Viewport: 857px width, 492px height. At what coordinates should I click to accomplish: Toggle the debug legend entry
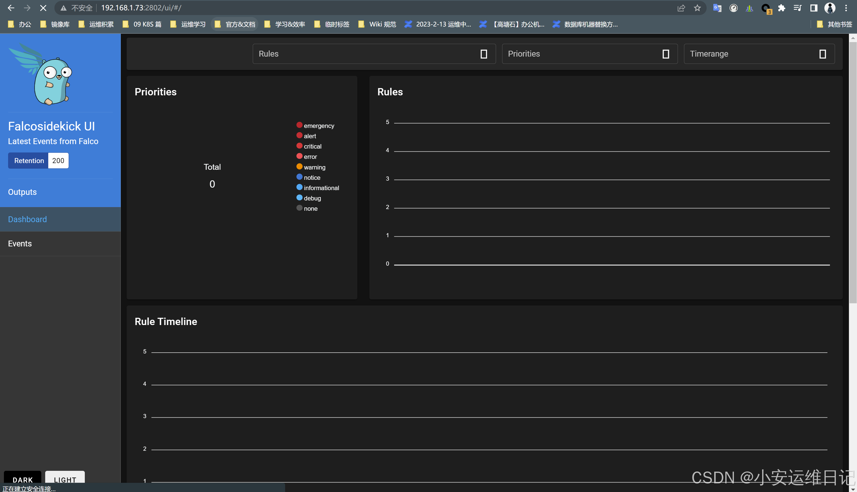(x=309, y=198)
